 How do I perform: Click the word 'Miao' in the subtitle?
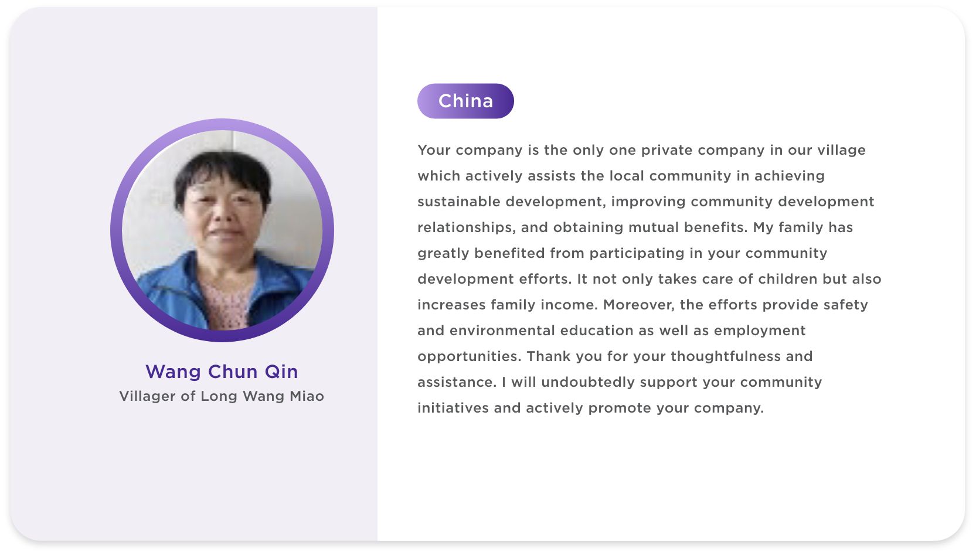tap(307, 396)
